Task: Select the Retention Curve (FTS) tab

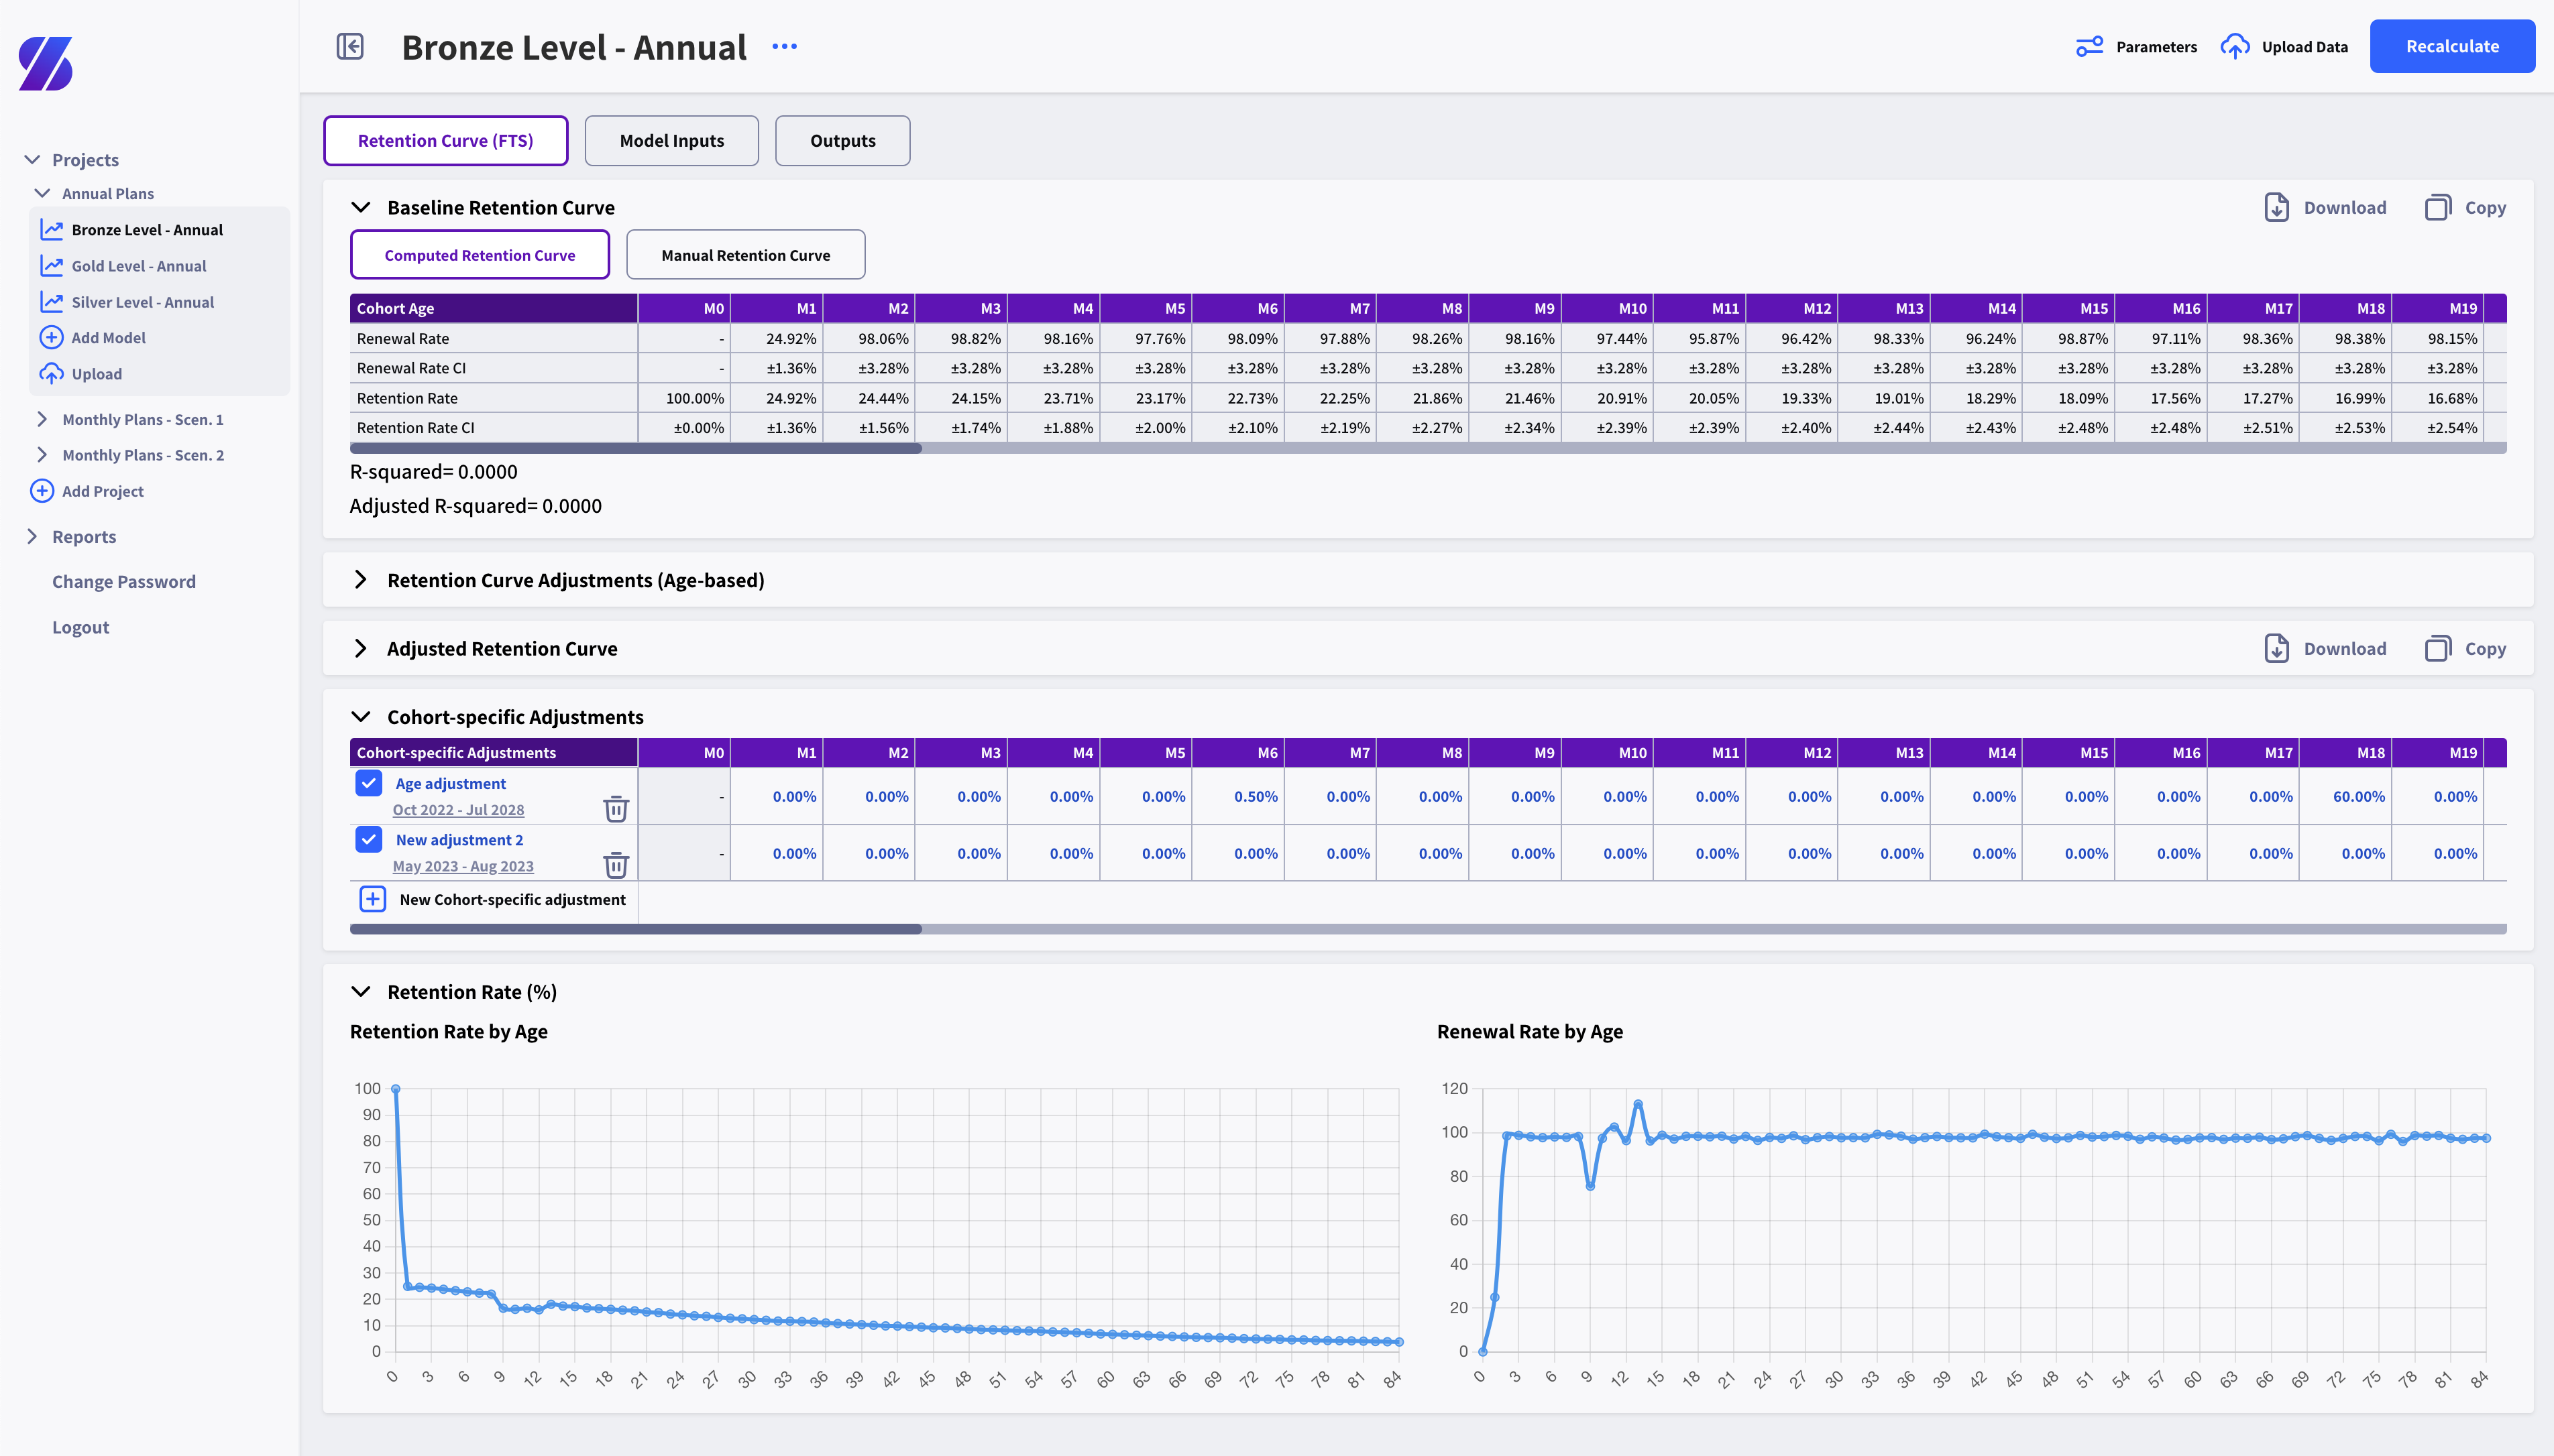Action: point(445,140)
